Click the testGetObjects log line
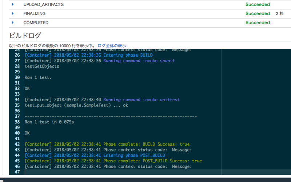The height and width of the screenshot is (182, 291). click(x=42, y=66)
